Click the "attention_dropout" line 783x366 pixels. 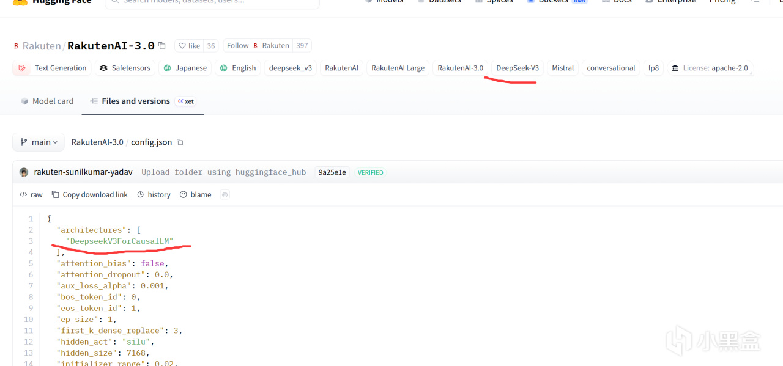point(114,274)
